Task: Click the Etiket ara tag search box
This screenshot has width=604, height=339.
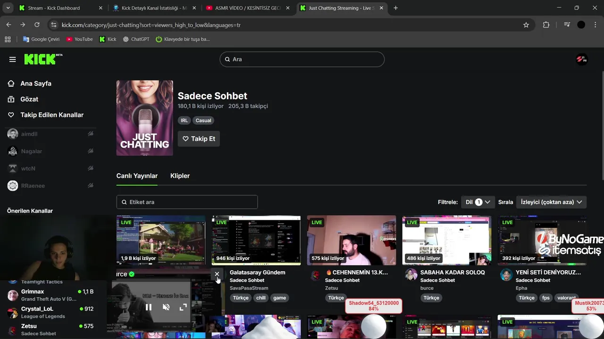Action: tap(187, 202)
